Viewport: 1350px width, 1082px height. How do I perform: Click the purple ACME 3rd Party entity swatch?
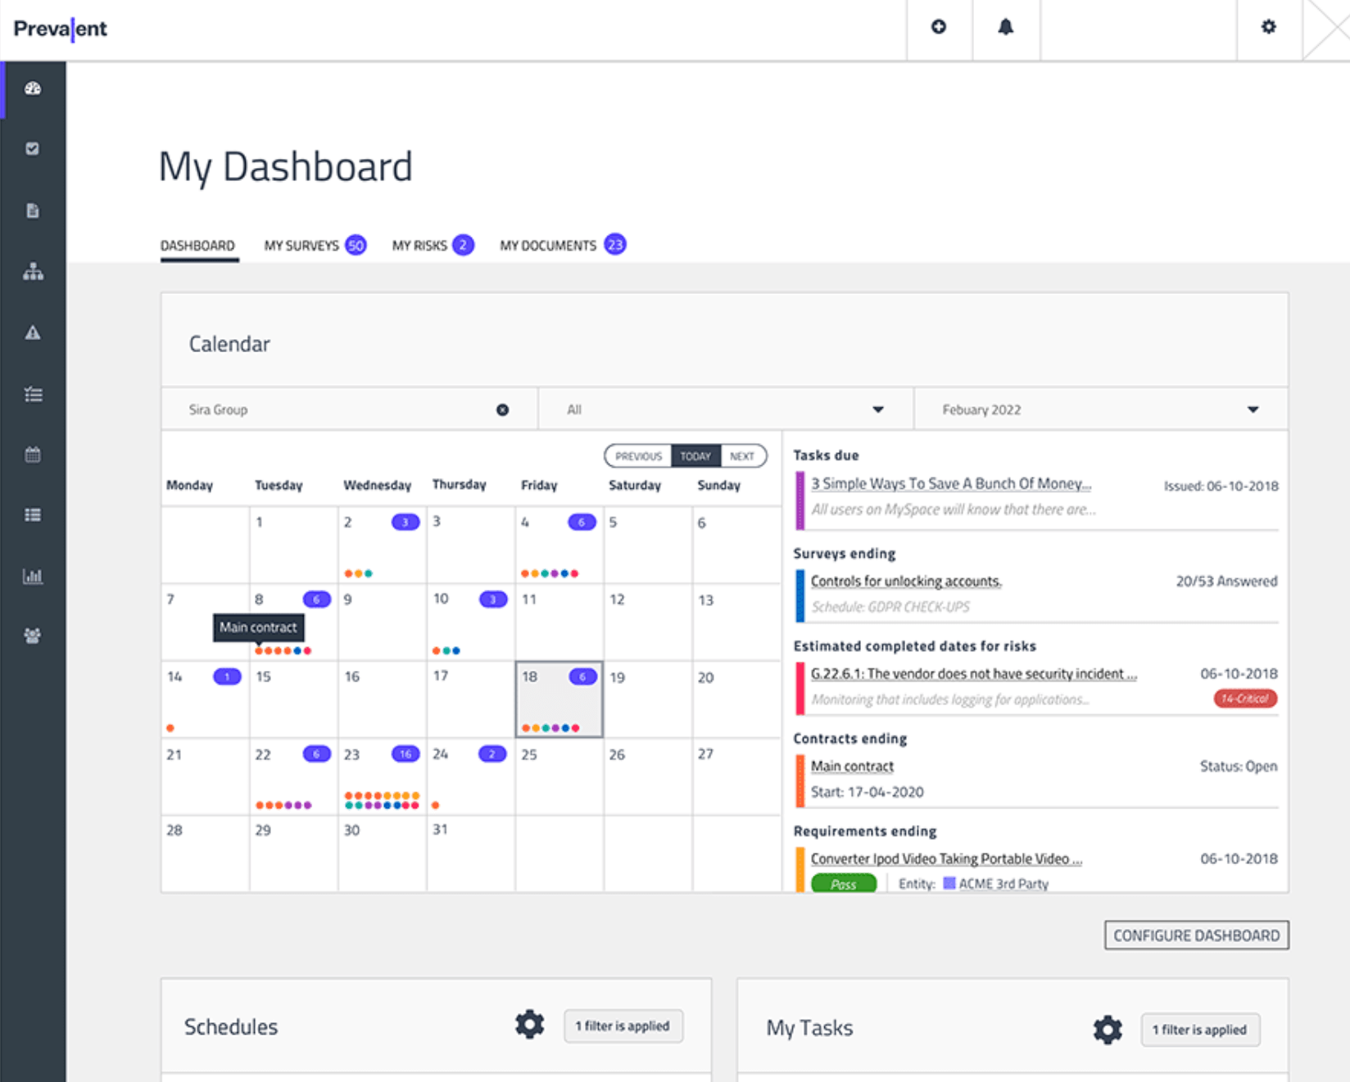[949, 883]
